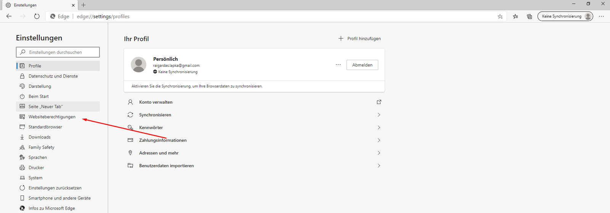Click the browser refresh icon
Image resolution: width=610 pixels, height=213 pixels.
click(37, 16)
